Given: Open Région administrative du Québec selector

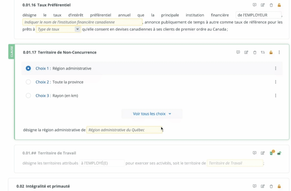Looking at the screenshot, I should (124, 130).
